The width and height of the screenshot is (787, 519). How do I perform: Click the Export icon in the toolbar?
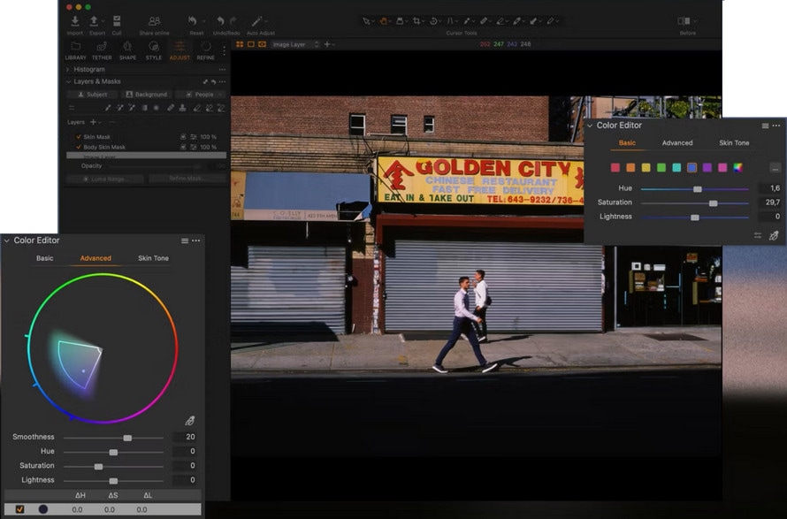pos(94,21)
